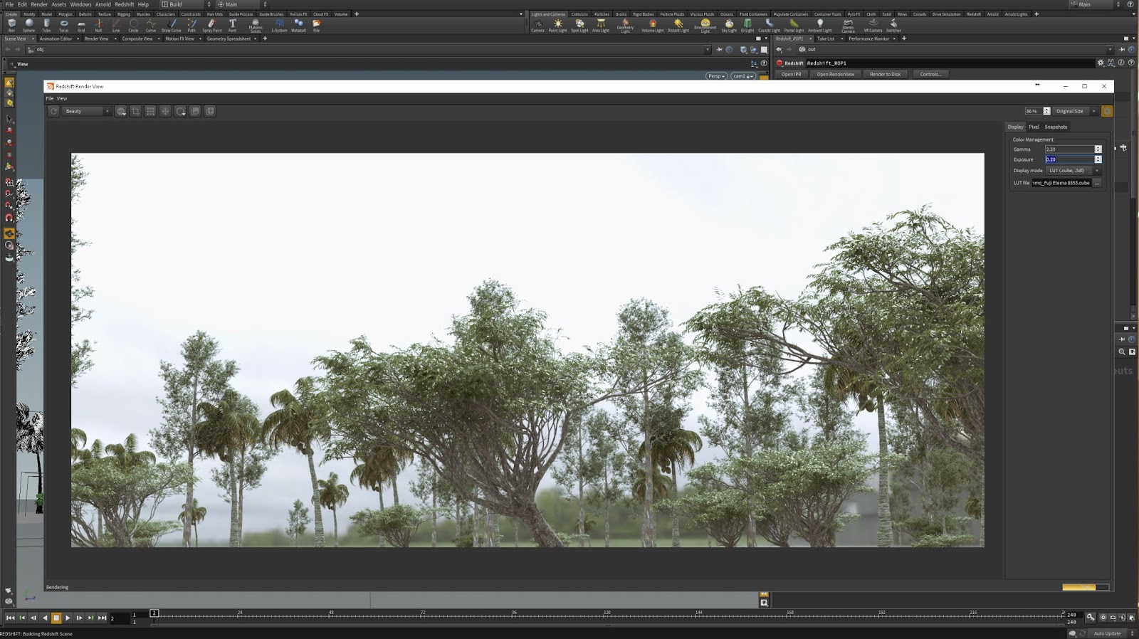This screenshot has height=639, width=1139.
Task: Click the refresh icon in Redshift Render View
Action: coord(53,111)
